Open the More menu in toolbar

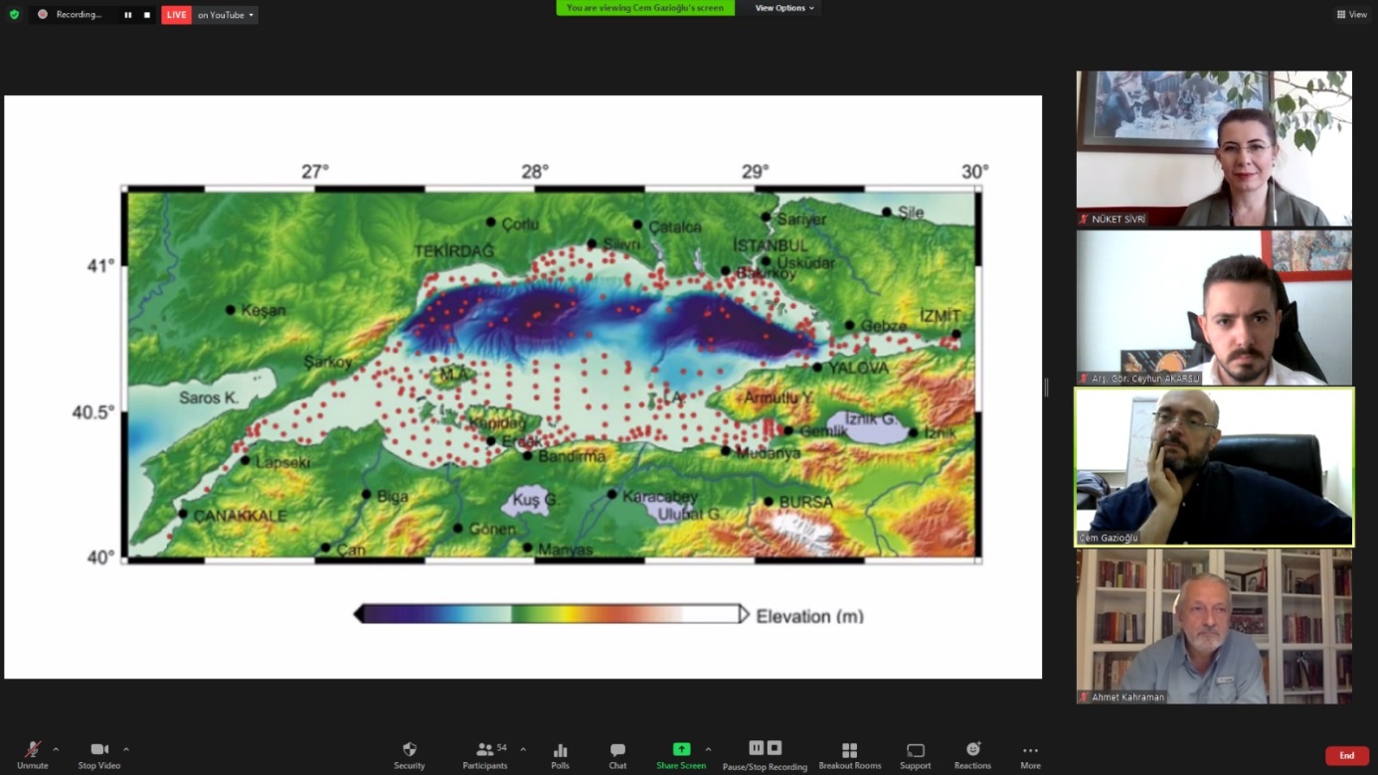pos(1030,754)
